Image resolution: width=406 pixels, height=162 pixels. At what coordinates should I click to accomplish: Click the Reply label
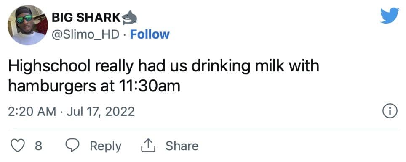[105, 146]
